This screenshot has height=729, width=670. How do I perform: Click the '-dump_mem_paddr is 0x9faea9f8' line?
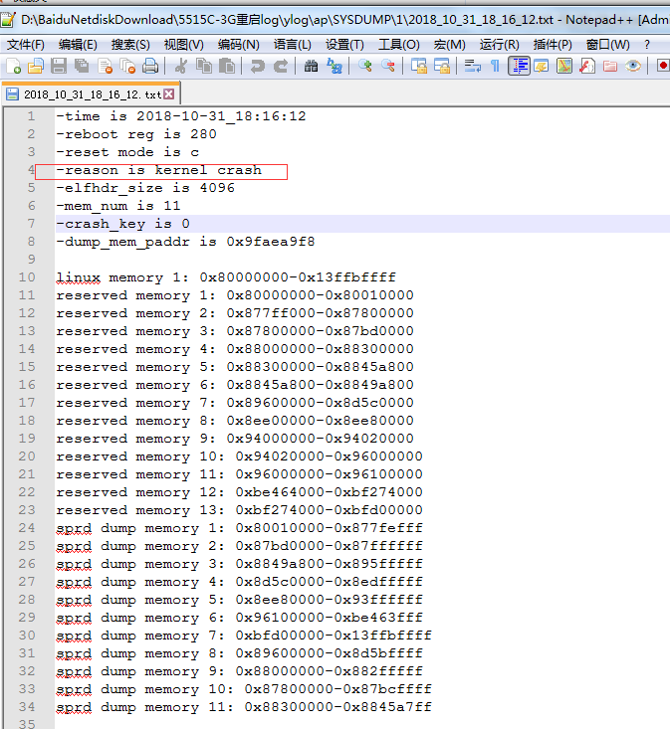(x=185, y=242)
